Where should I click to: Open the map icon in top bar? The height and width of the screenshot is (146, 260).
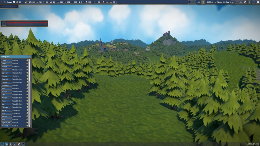click(245, 2)
